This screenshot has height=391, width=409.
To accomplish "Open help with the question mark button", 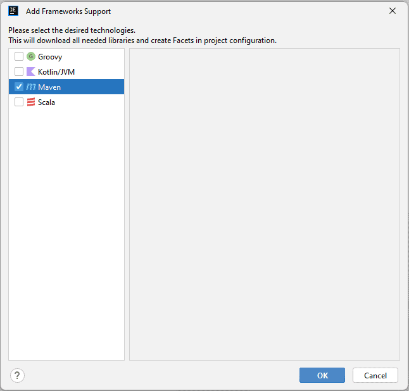I will (17, 375).
